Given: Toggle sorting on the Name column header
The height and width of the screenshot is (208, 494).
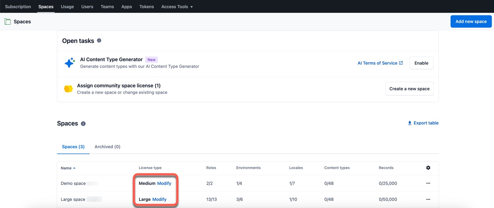Looking at the screenshot, I should pyautogui.click(x=67, y=168).
